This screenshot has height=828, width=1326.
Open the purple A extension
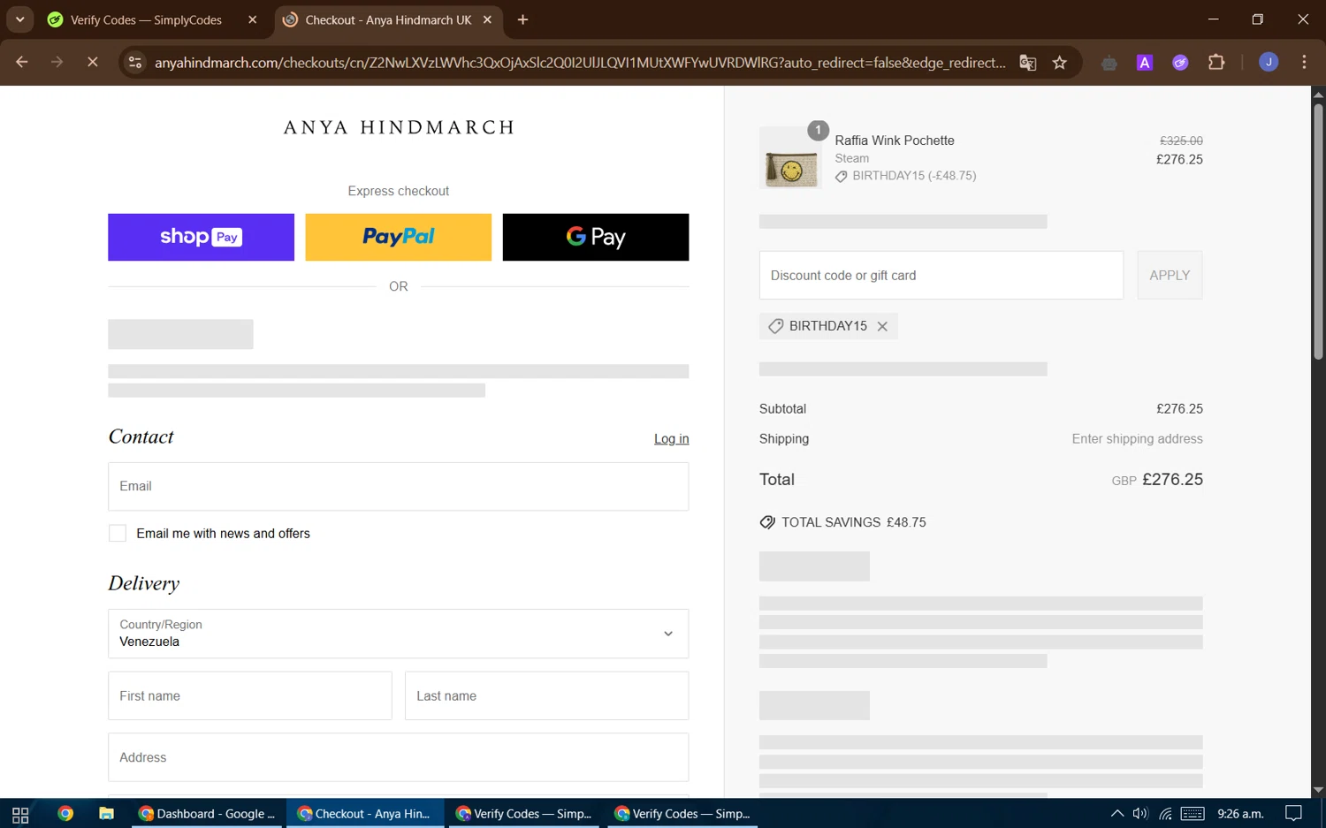point(1145,63)
